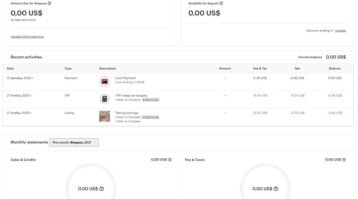
Task: Click help icon inside Sales & Credits chart
Action: click(x=101, y=189)
